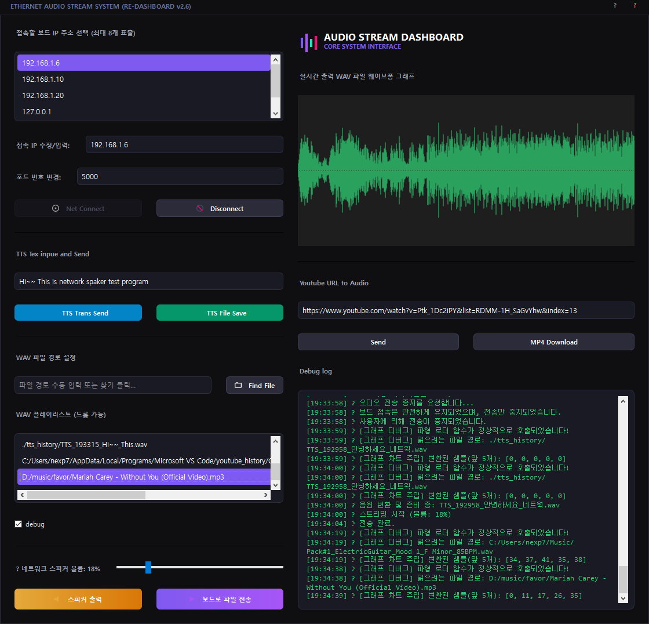This screenshot has width=649, height=624.
Task: Click TTS Trans Send button
Action: (x=78, y=313)
